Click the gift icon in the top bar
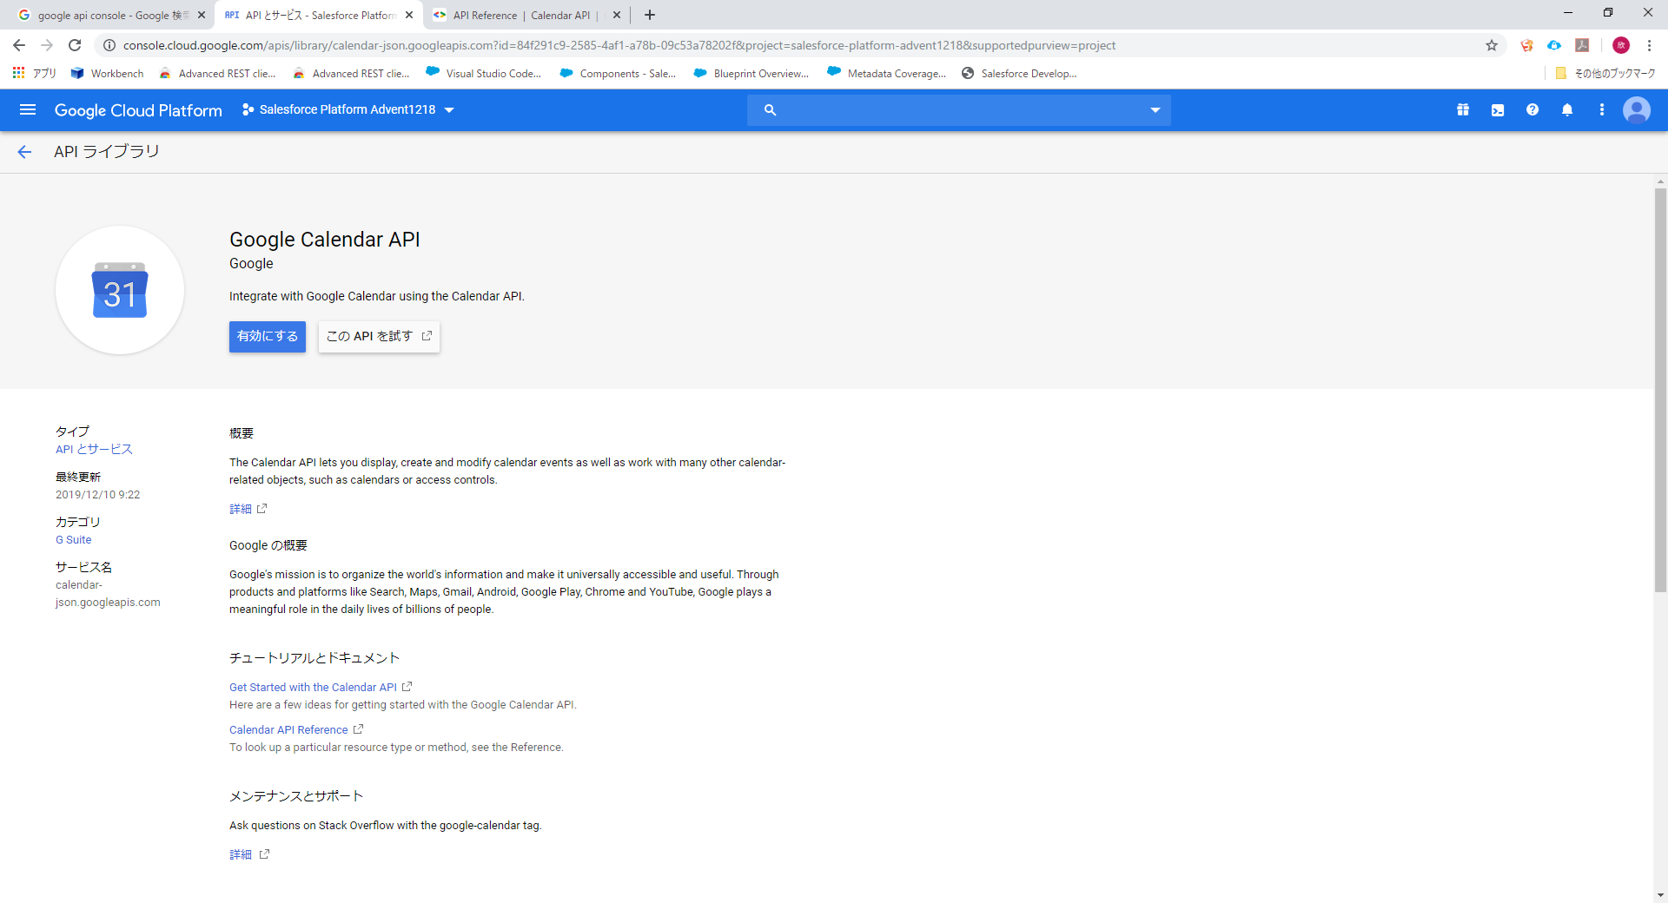 point(1463,109)
